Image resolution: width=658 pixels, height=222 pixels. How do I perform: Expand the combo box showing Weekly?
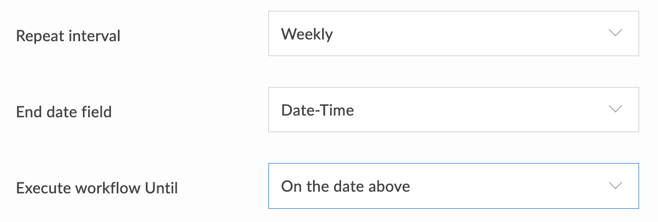click(x=454, y=34)
